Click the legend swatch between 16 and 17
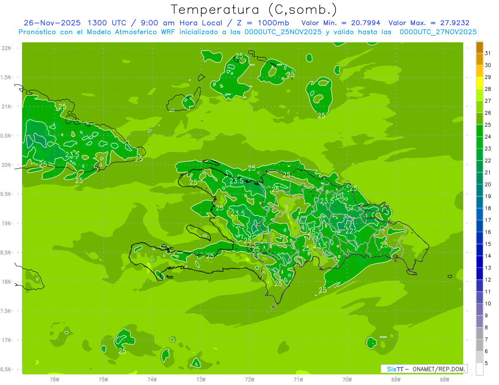Viewport: 499px width, 385px height. click(479, 226)
